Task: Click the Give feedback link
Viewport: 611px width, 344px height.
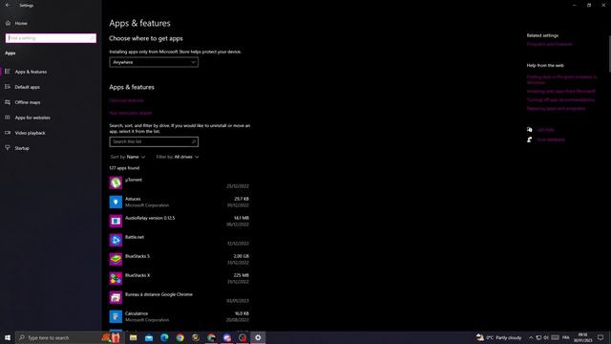Action: click(x=551, y=140)
